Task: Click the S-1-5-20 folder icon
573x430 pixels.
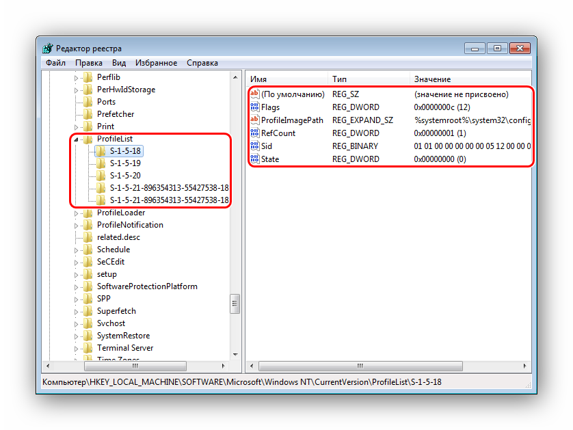Action: click(x=101, y=176)
